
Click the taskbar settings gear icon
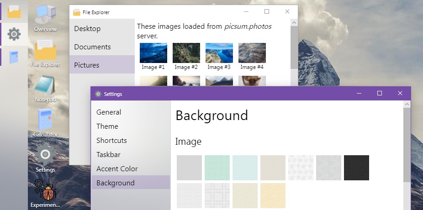point(15,34)
